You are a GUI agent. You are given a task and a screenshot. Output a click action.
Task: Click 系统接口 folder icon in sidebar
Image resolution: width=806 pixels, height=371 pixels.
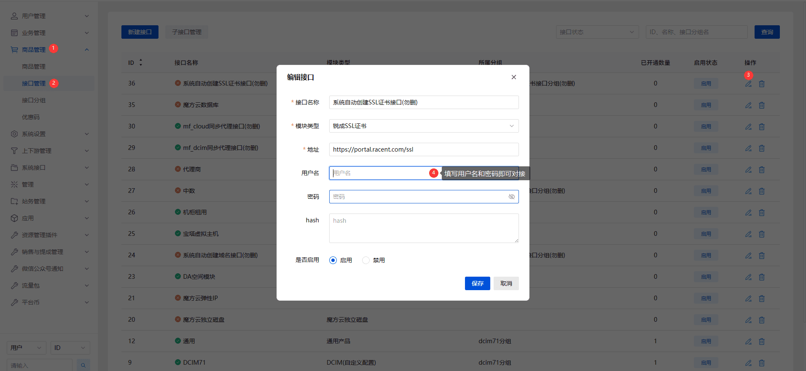(x=14, y=168)
